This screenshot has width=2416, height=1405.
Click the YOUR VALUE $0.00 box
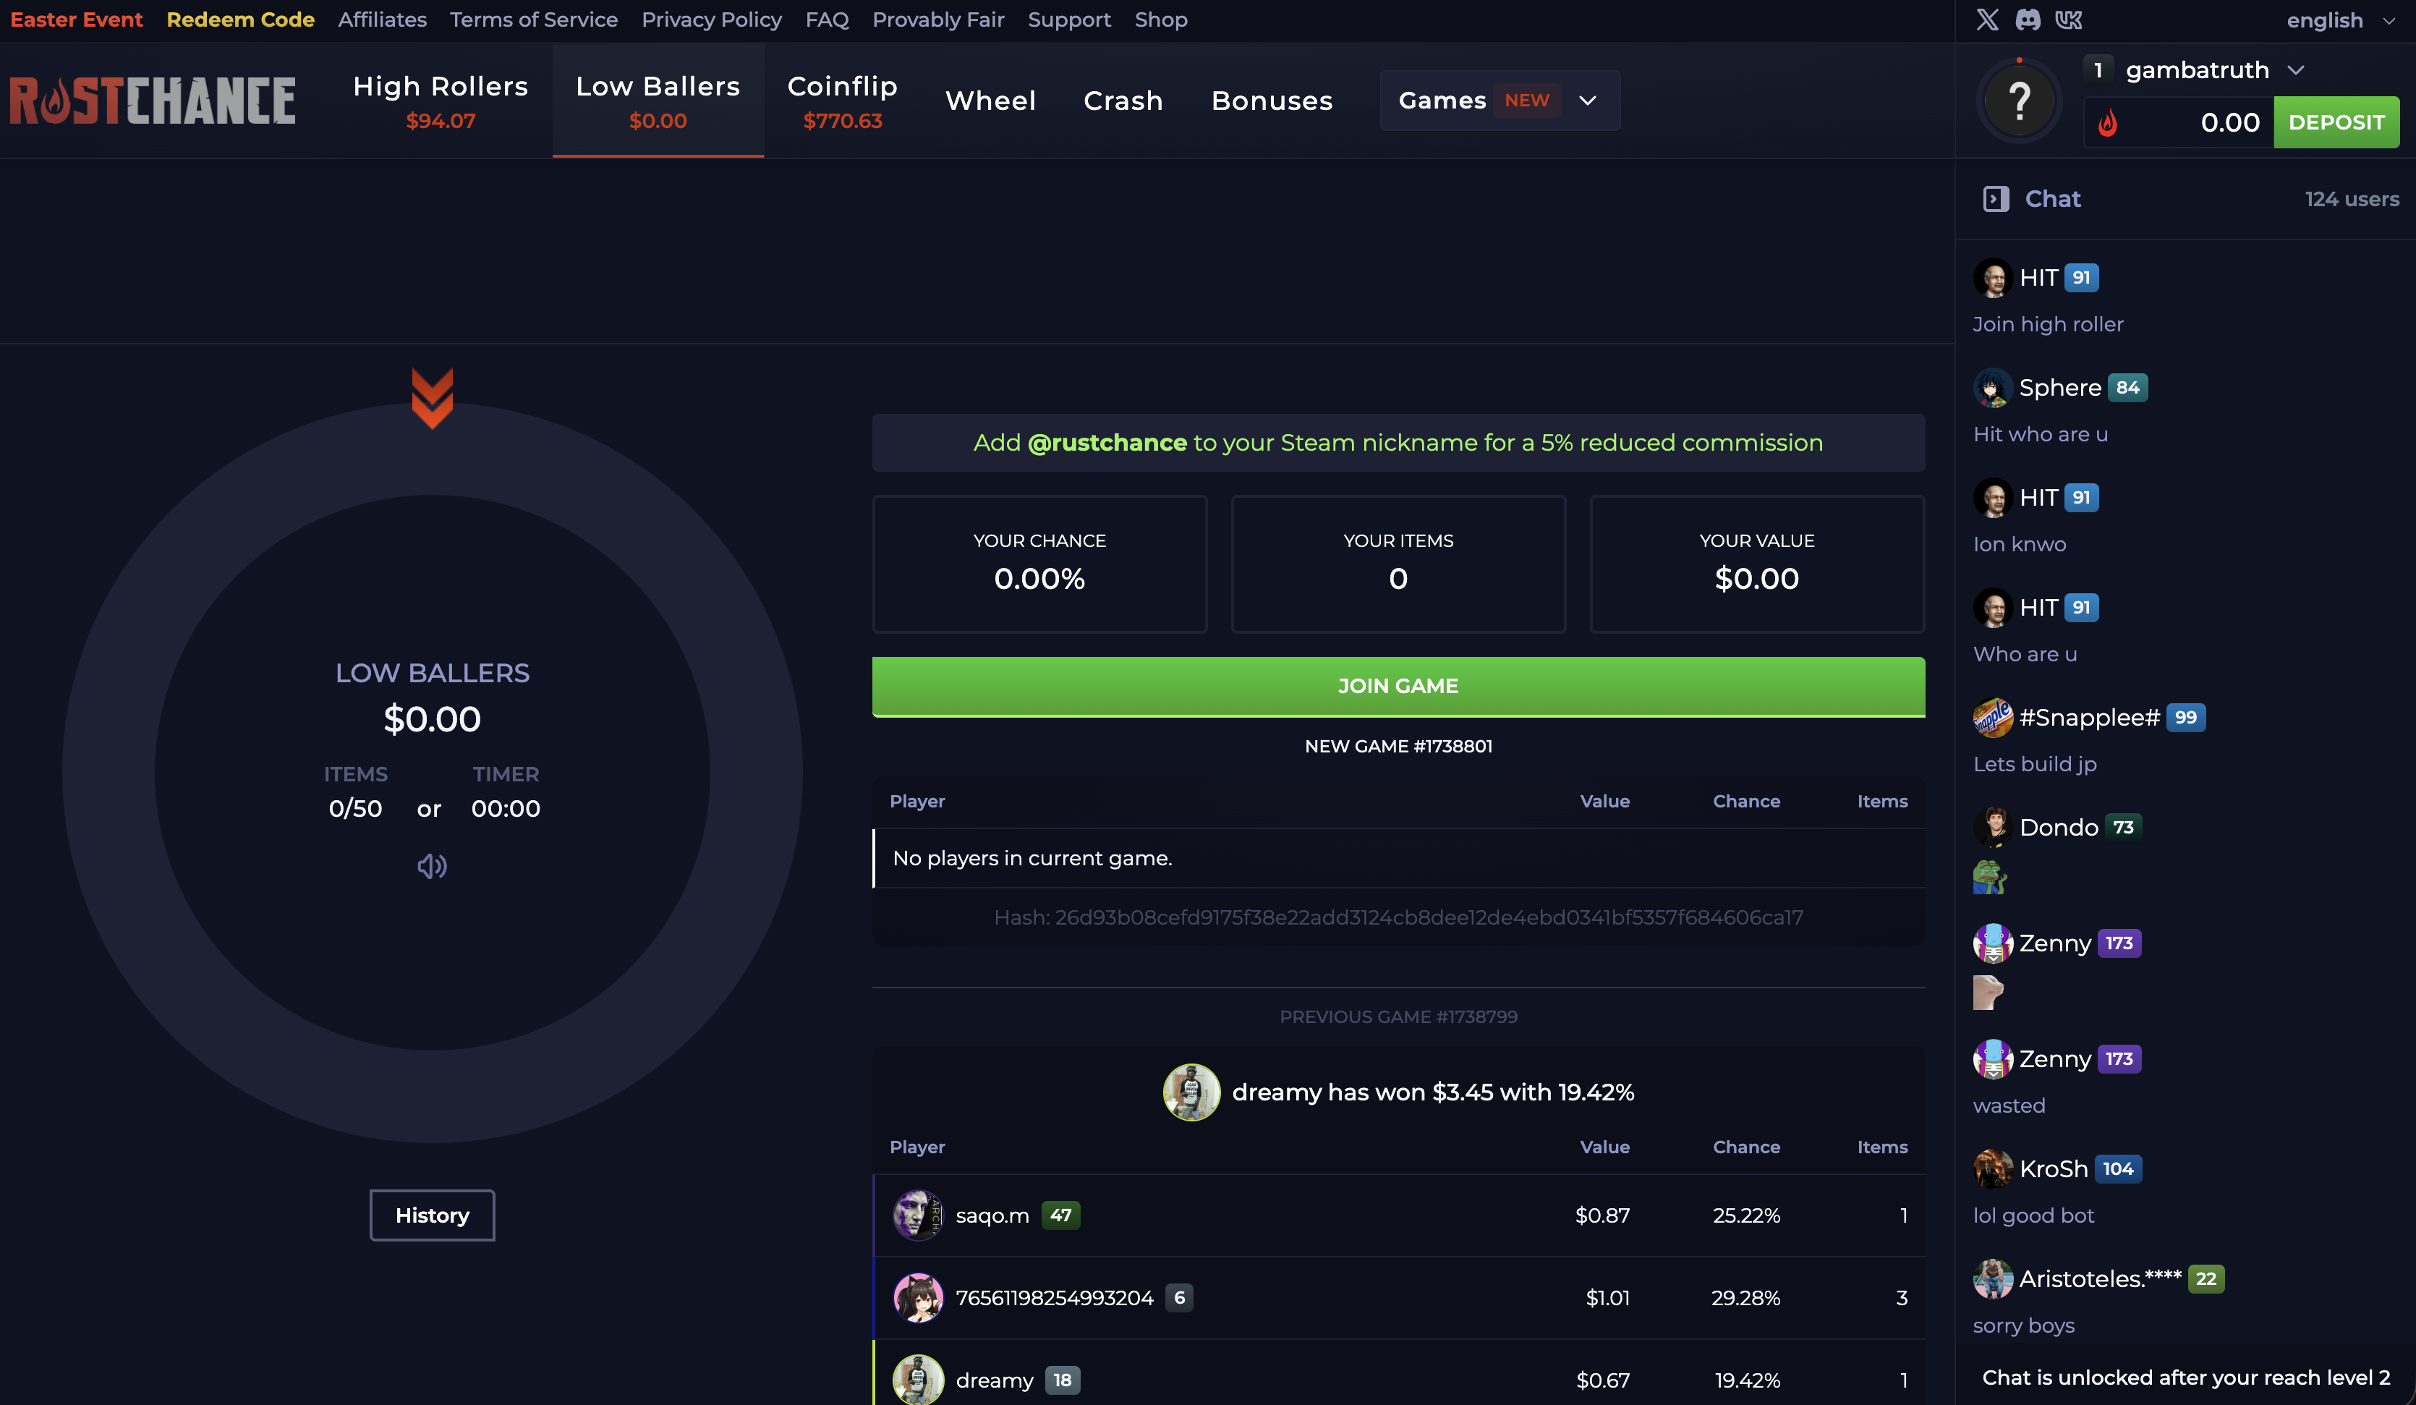click(x=1756, y=564)
